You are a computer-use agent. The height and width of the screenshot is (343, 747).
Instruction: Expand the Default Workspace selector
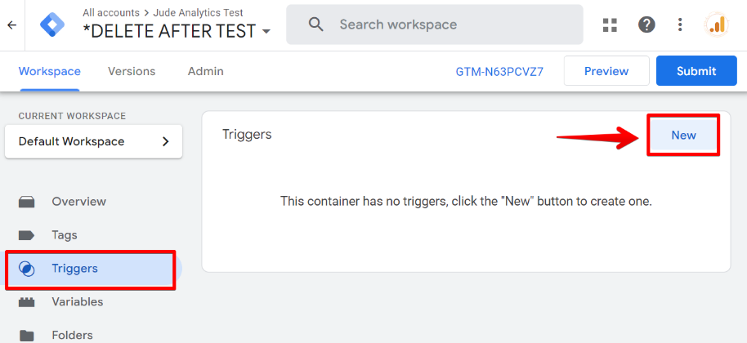pyautogui.click(x=94, y=141)
